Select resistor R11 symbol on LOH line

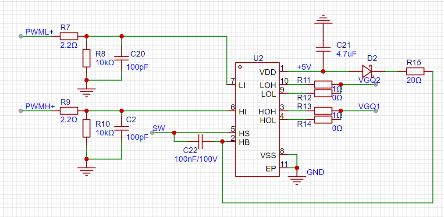[x=323, y=84]
